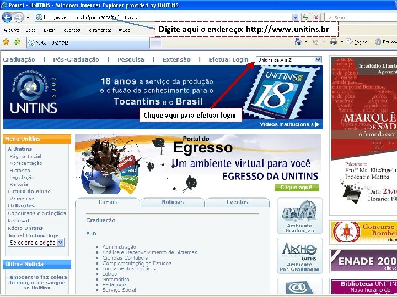
Task: Go to Pós-Graduação in top navigation
Action: pos(76,60)
